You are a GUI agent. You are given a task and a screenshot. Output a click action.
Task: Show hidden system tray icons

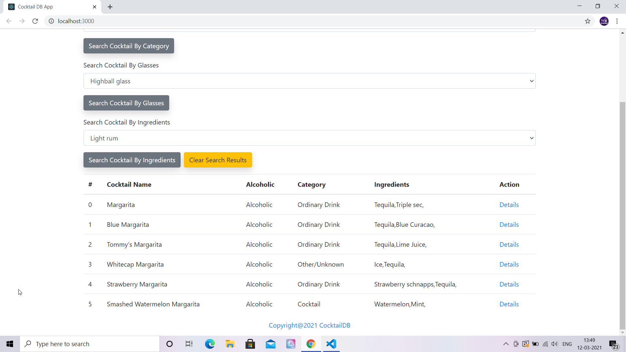[506, 344]
